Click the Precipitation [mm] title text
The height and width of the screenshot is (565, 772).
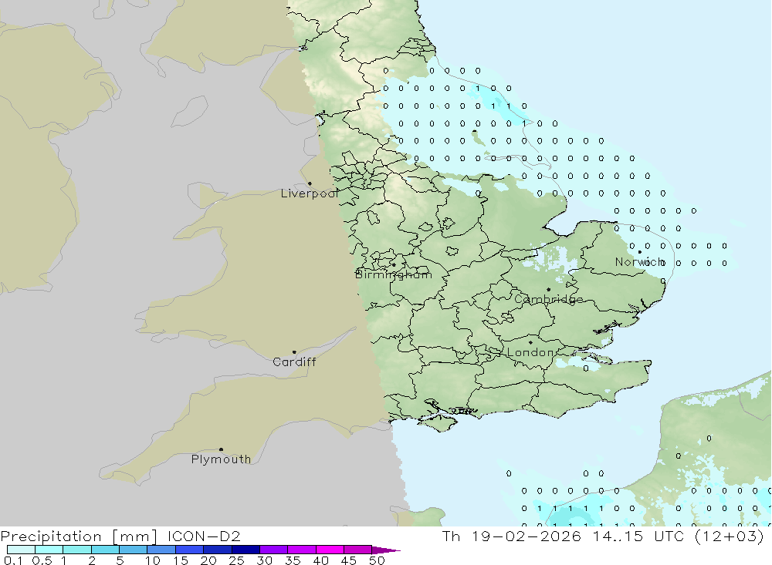pyautogui.click(x=79, y=536)
